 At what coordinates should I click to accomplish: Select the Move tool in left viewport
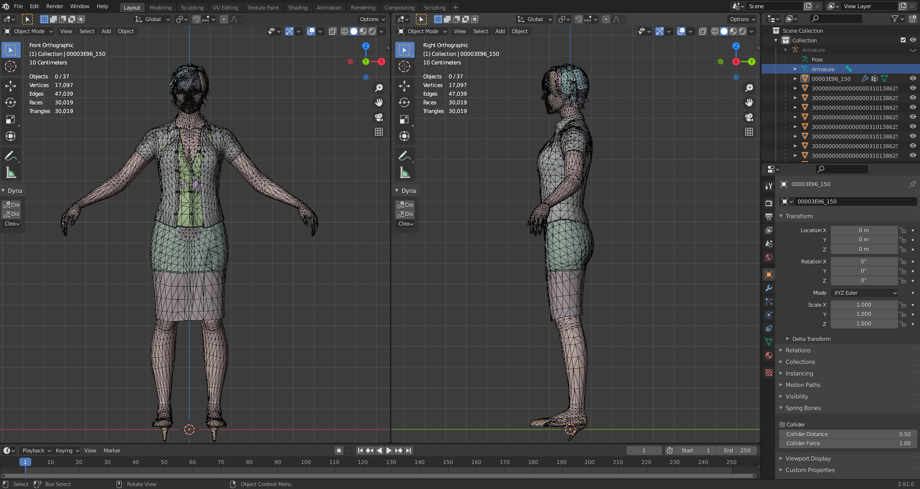point(11,86)
